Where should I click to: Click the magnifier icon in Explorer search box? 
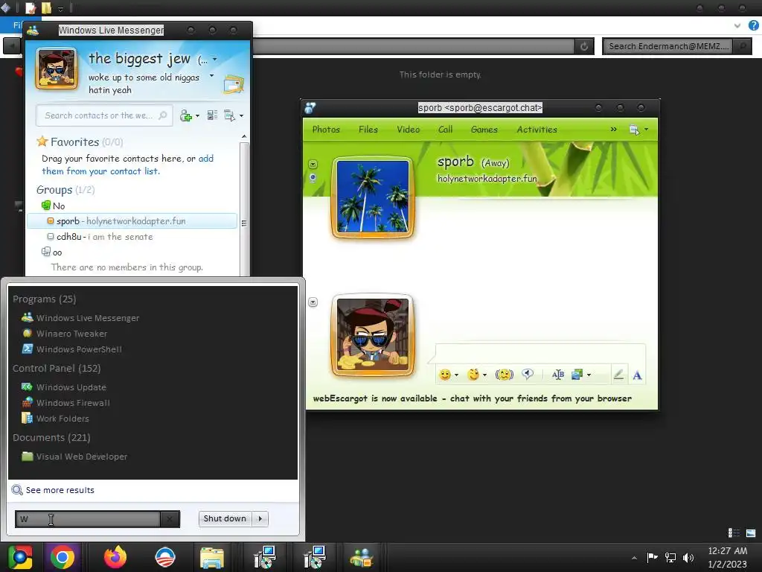[742, 46]
